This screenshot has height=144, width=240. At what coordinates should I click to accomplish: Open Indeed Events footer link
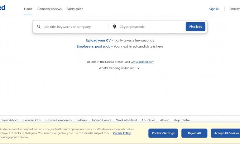(102, 120)
